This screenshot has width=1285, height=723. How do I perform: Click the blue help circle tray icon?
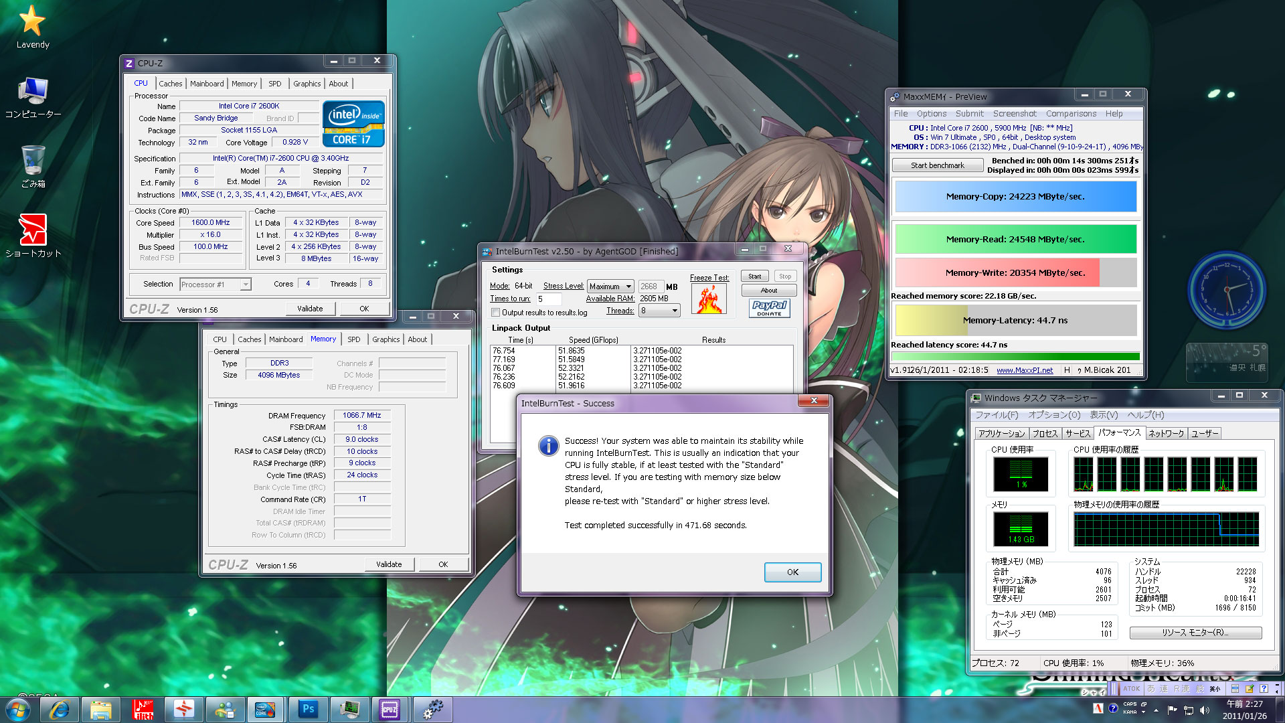tap(1113, 709)
